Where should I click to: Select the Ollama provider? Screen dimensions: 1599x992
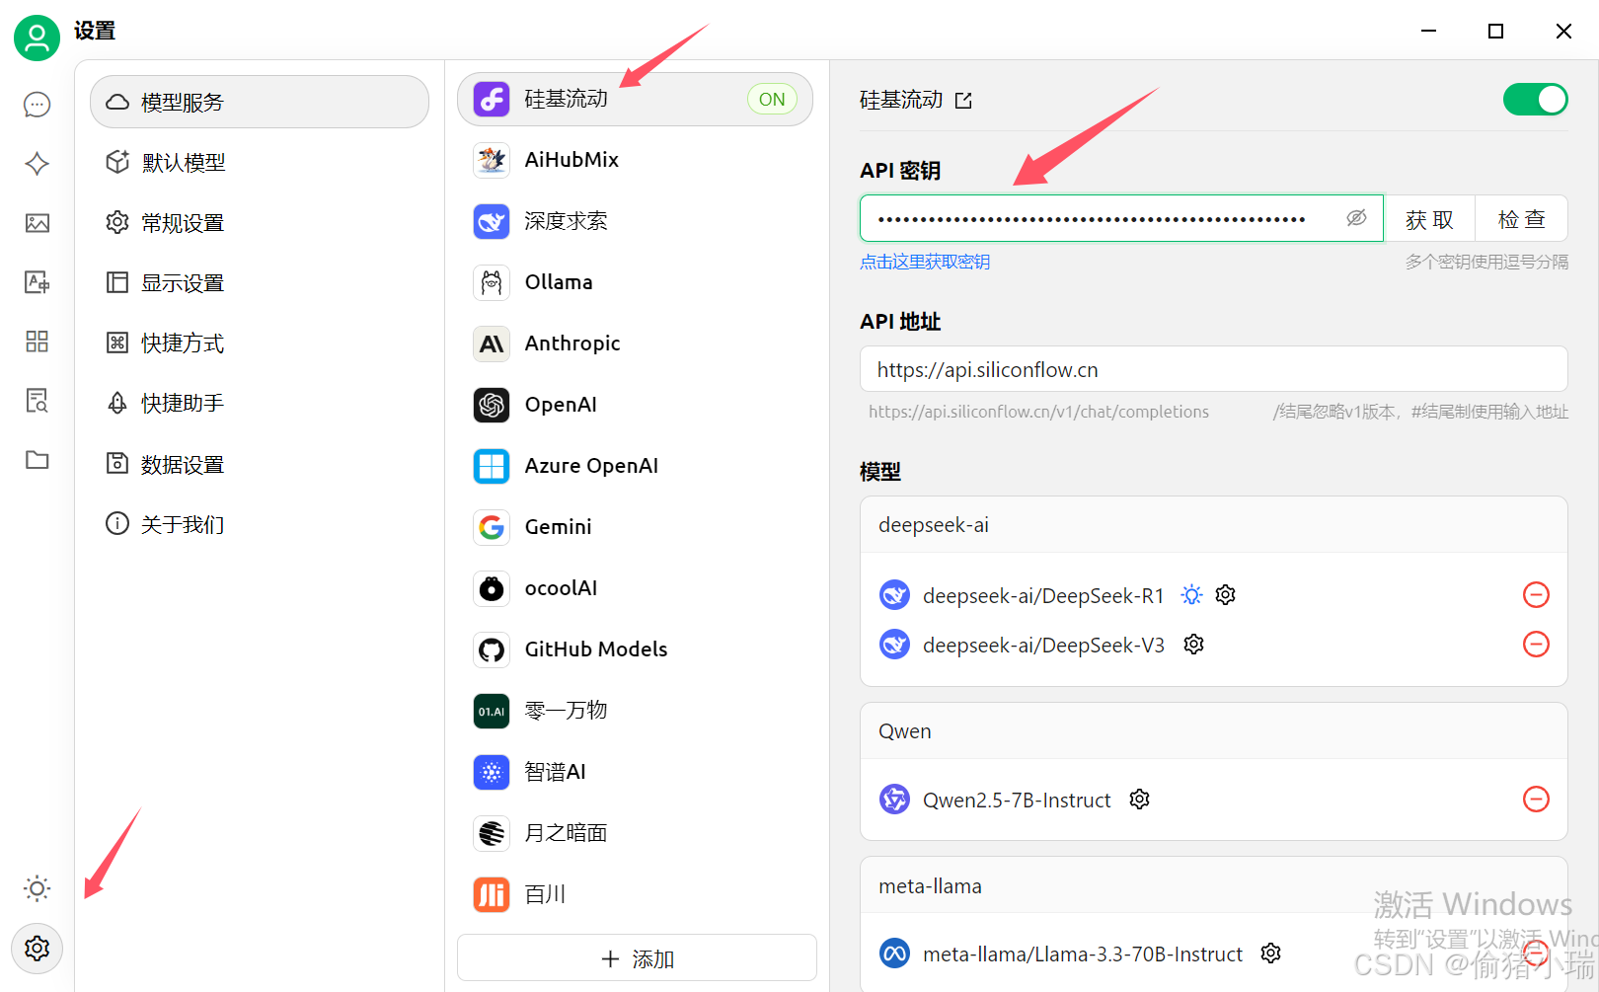[x=635, y=282]
